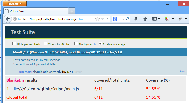Open the Bookmarks menu button
189x103 pixels.
(156, 19)
